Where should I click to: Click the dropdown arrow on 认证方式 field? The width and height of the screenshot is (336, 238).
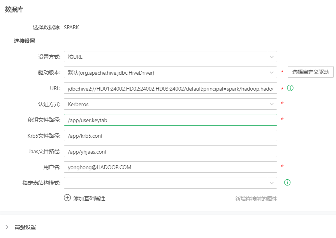(x=272, y=104)
